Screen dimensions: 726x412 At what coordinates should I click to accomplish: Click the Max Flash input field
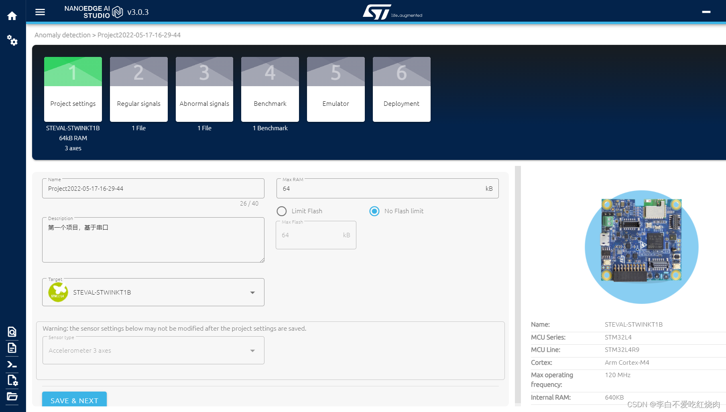coord(316,235)
